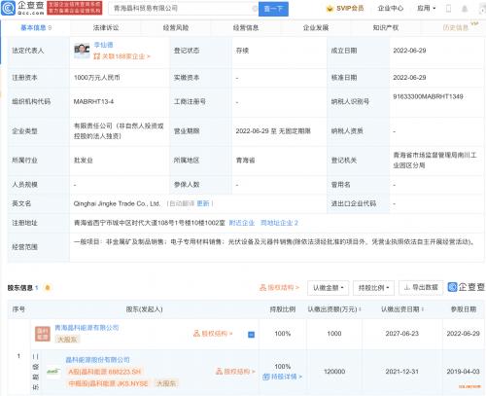Click the 查一下 search button
This screenshot has width=486, height=396.
(273, 9)
